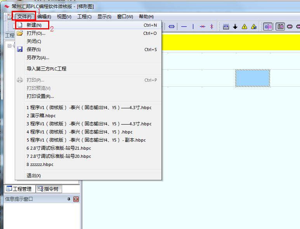
Task: Choose 退出(X) to exit
Action: [88, 176]
